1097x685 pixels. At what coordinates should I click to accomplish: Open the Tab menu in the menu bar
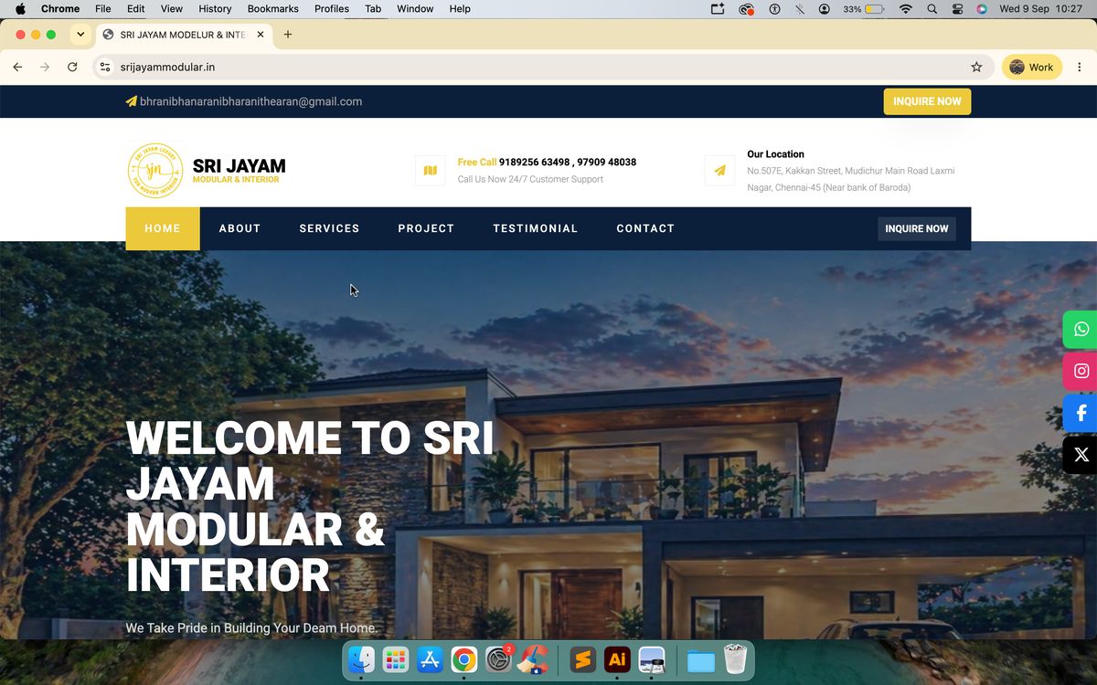tap(373, 9)
